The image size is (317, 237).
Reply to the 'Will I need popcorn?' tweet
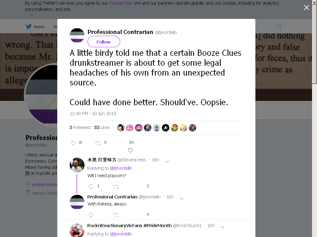[91, 186]
